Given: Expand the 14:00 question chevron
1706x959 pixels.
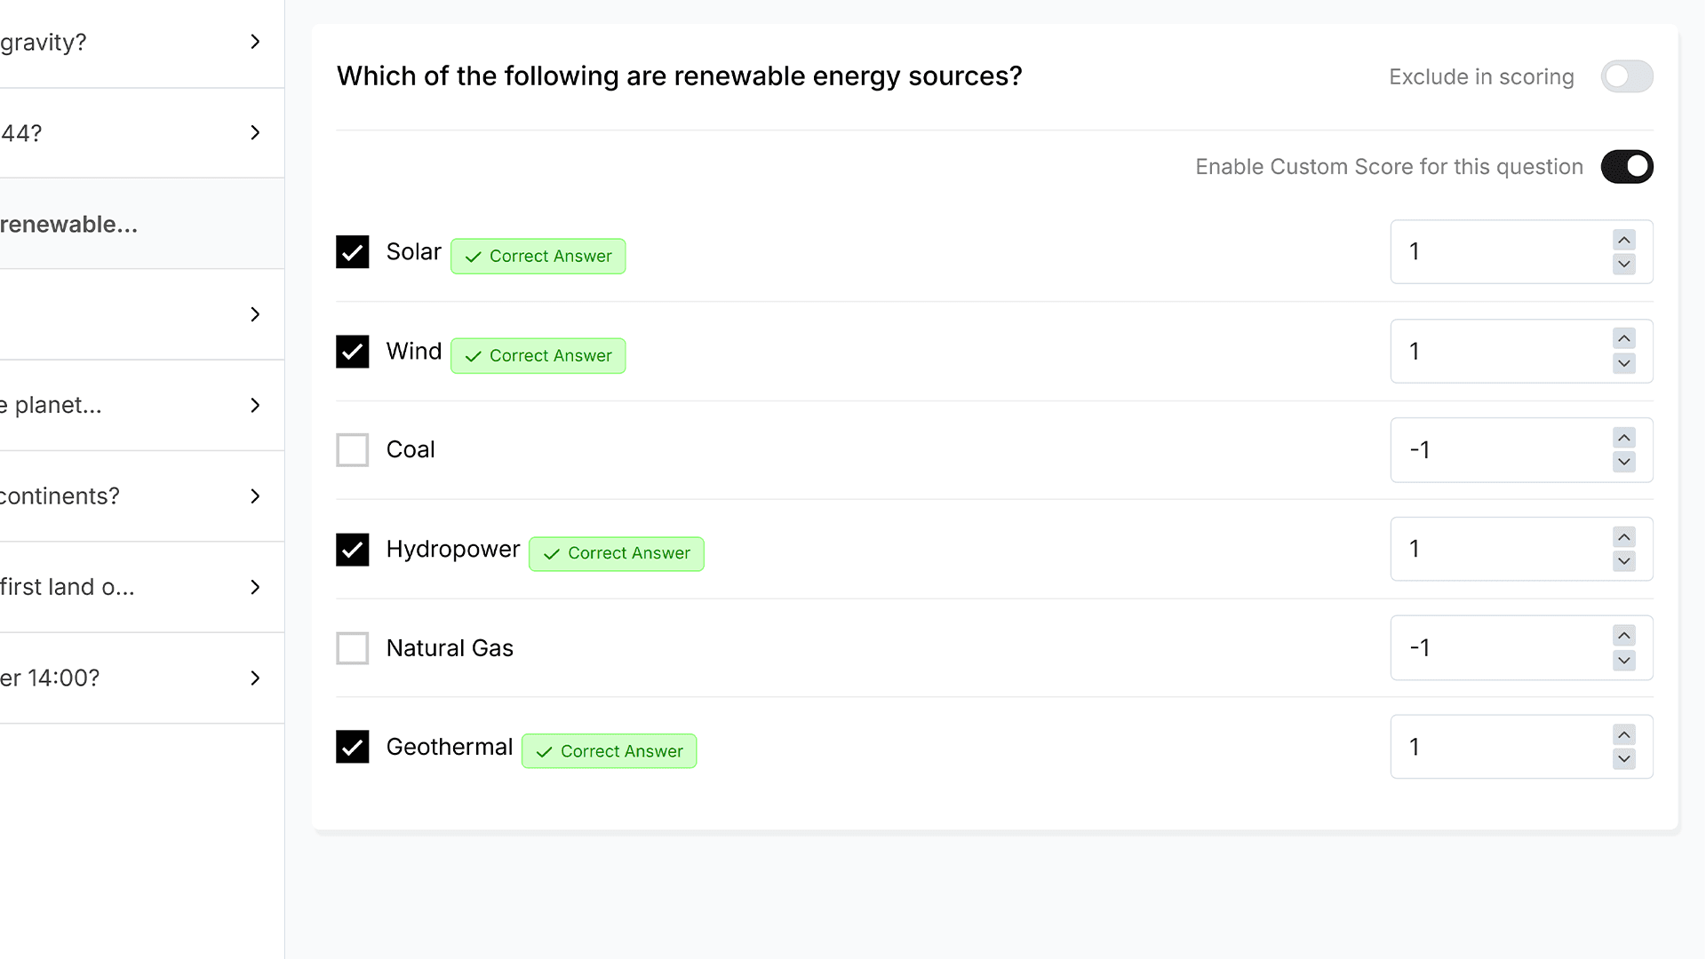Looking at the screenshot, I should [255, 678].
